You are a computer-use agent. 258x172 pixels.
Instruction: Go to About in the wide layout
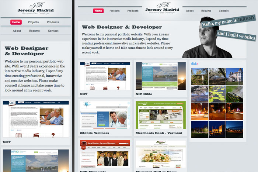click(x=190, y=11)
